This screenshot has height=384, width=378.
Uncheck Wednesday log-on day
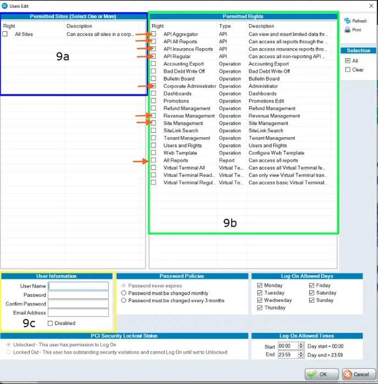[260, 300]
